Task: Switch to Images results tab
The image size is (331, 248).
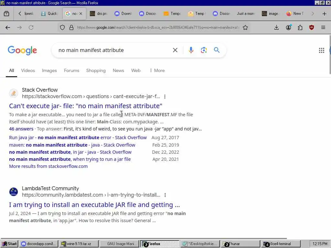Action: (x=49, y=71)
